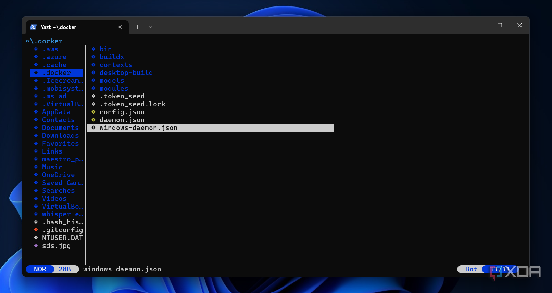The height and width of the screenshot is (293, 552).
Task: Click the image icon beside sds.jpg
Action: (36, 245)
